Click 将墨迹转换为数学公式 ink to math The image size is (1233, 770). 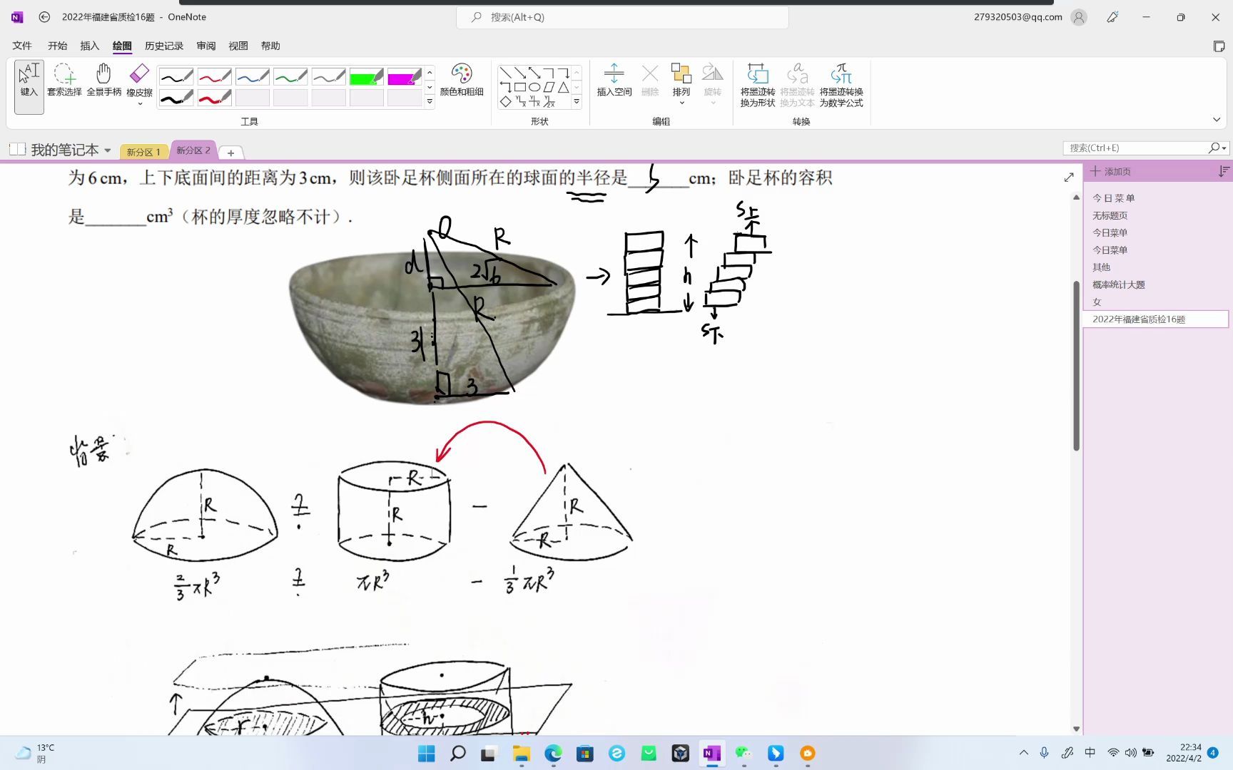(x=841, y=86)
